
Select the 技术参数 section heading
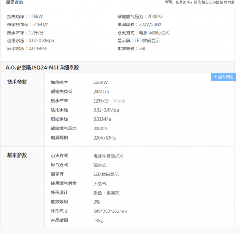(x=17, y=82)
